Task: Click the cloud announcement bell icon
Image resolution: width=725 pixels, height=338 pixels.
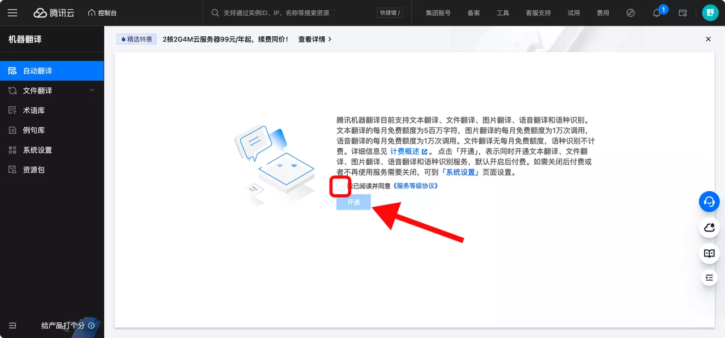Action: pos(709,228)
